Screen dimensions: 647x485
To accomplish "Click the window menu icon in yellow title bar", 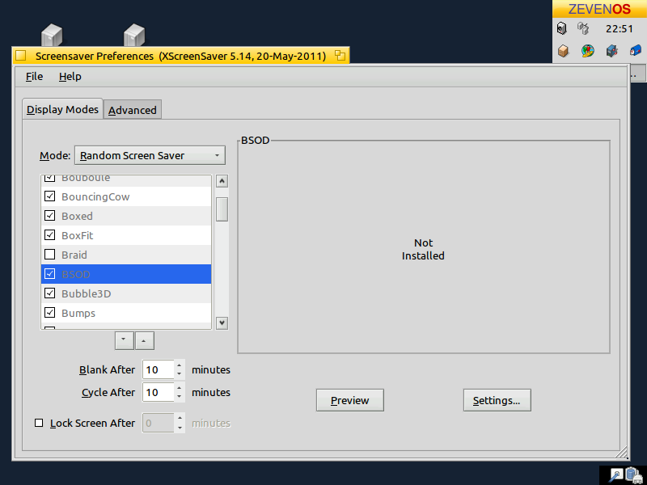I will tap(21, 55).
